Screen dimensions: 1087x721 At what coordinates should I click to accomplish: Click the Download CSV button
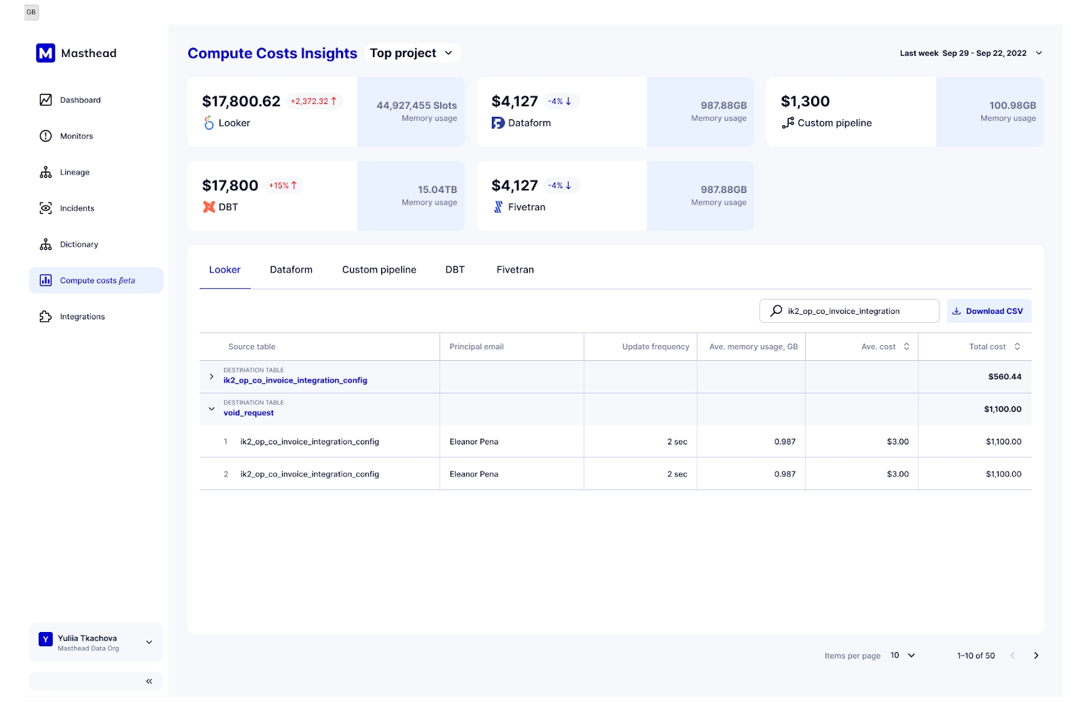coord(988,311)
